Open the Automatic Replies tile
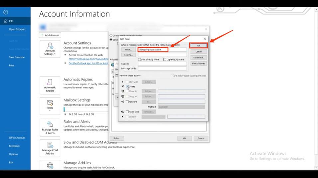Viewport: 318px width, 178px height. (x=50, y=85)
